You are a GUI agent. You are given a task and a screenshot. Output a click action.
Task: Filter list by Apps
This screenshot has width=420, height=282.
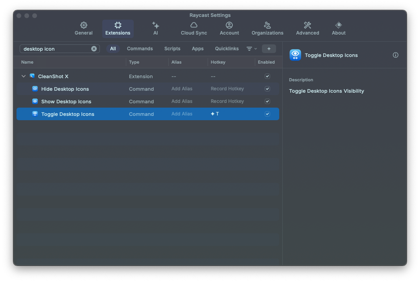click(198, 49)
